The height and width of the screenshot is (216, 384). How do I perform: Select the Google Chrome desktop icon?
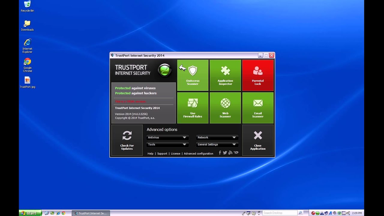[27, 65]
